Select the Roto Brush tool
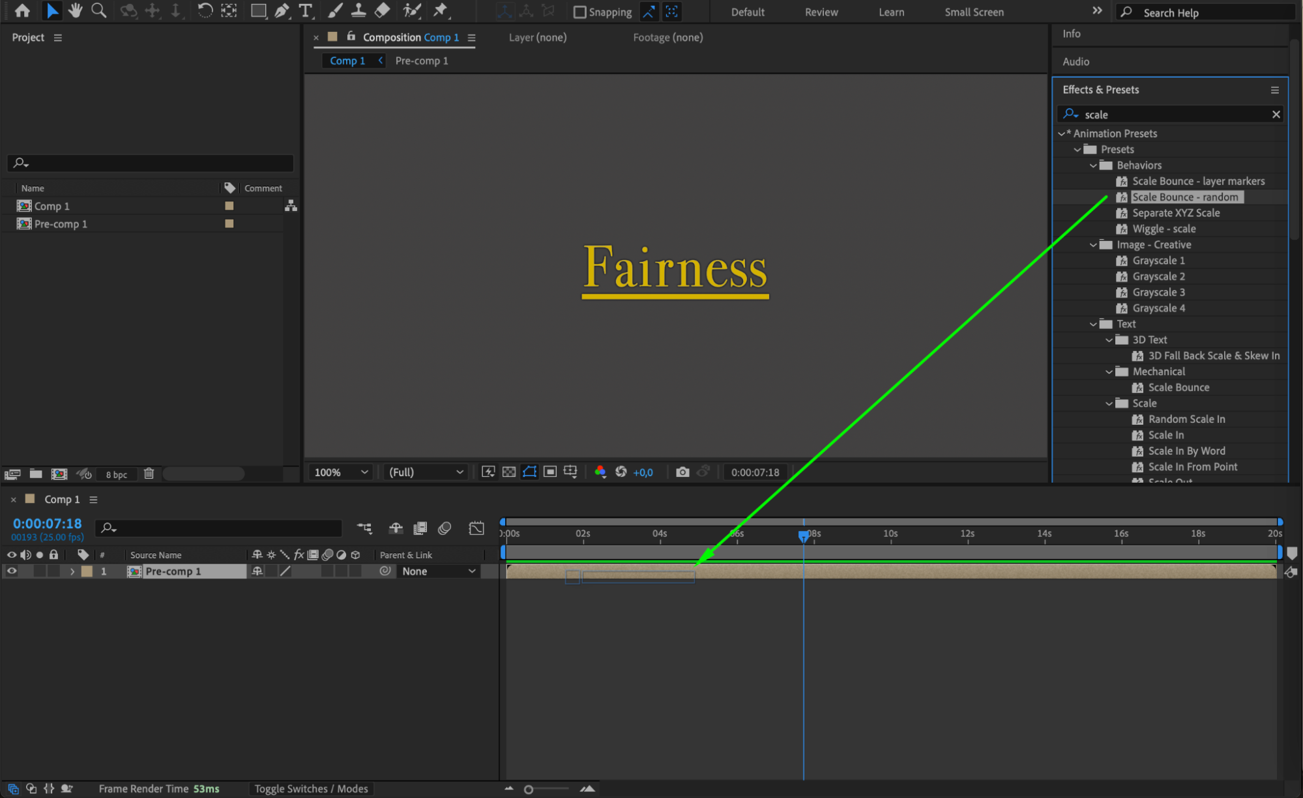Screen dimensions: 1303x798 coord(412,10)
